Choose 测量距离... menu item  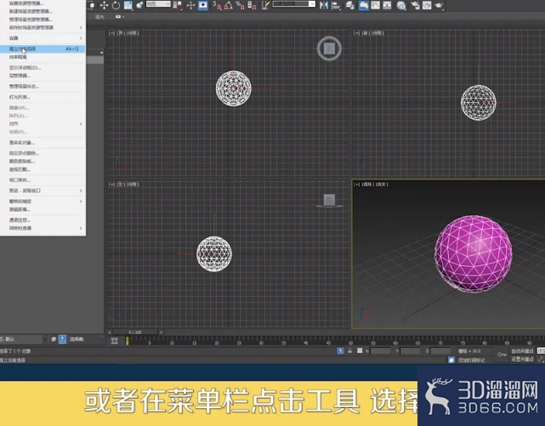pyautogui.click(x=43, y=209)
